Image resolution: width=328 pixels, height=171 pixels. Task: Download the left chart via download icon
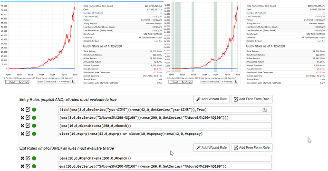pos(73,82)
